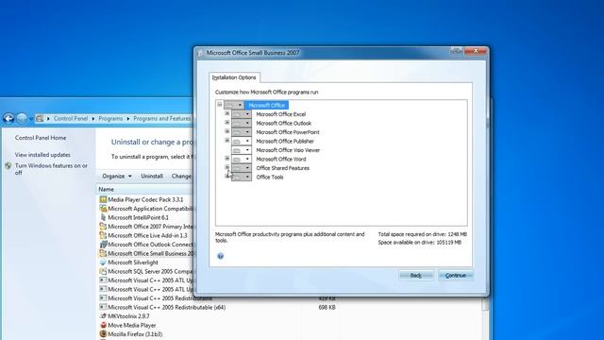The height and width of the screenshot is (340, 604).
Task: Click Uninstall in Programs and Features toolbar
Action: coord(152,176)
